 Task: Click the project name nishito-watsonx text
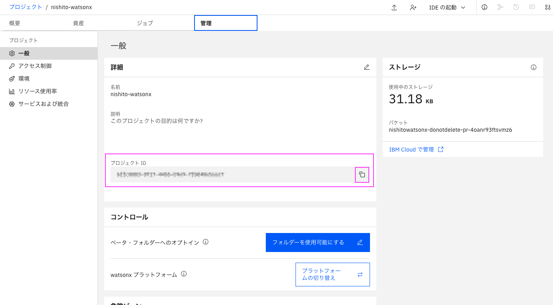click(131, 95)
